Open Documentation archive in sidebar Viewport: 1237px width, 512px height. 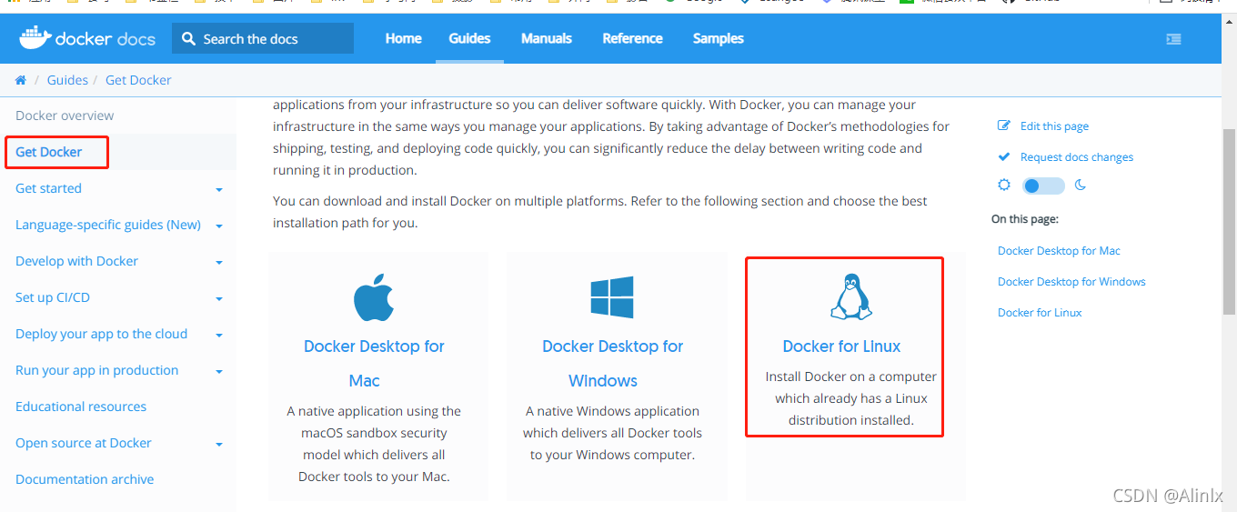click(x=85, y=479)
